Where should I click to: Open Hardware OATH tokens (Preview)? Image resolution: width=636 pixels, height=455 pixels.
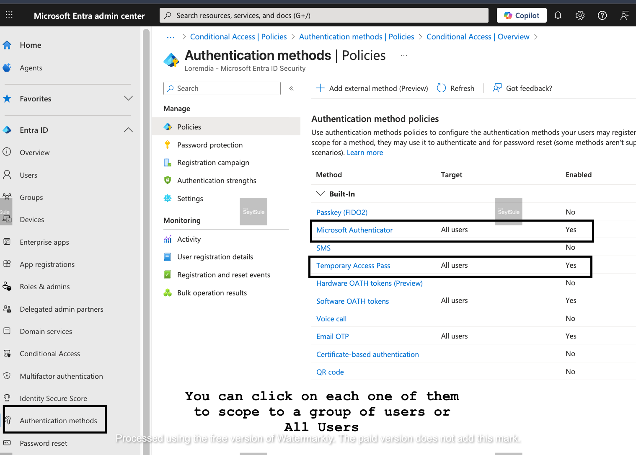370,283
